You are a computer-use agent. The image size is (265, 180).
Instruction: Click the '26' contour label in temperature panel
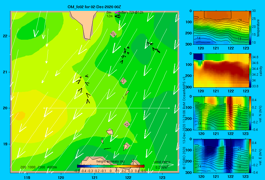[240, 20]
